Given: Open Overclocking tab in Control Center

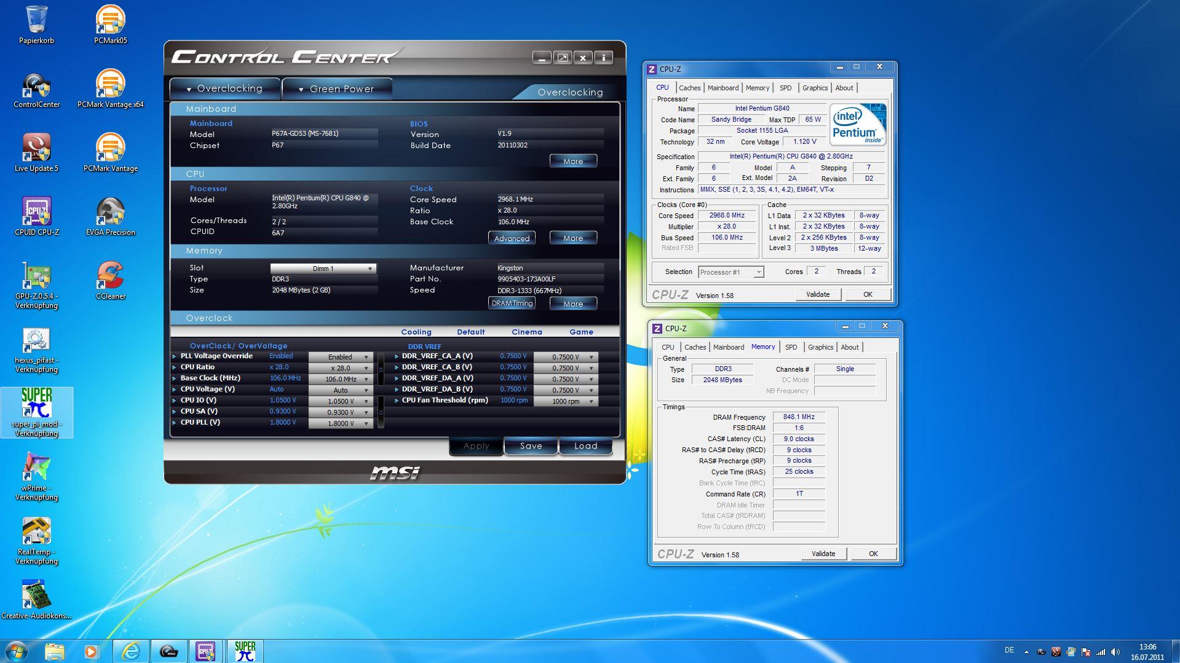Looking at the screenshot, I should click(x=225, y=88).
